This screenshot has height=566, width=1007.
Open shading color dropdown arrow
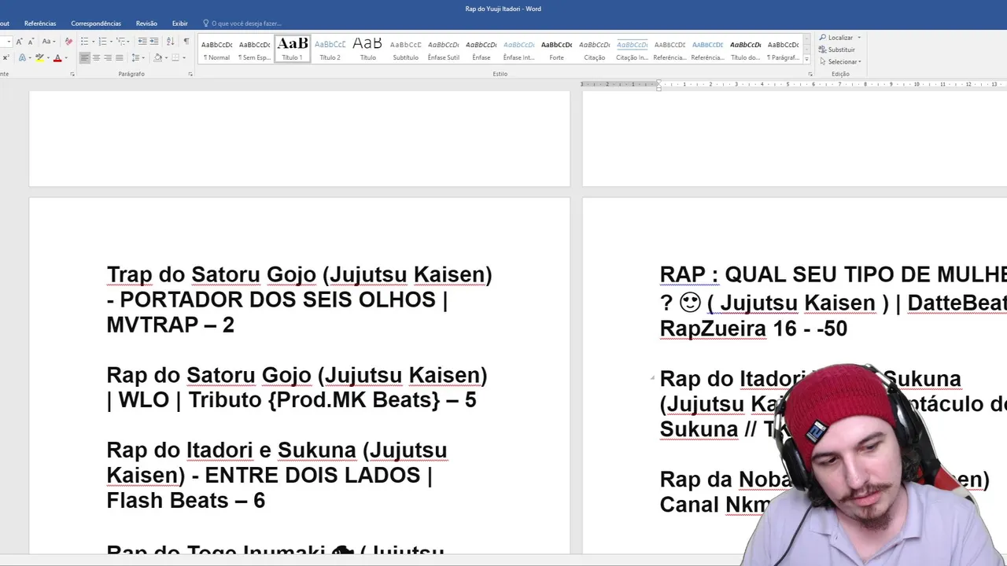(x=166, y=58)
